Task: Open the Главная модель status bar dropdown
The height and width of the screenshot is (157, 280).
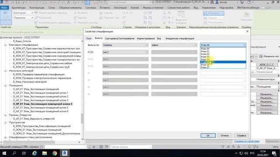Action: [130, 147]
